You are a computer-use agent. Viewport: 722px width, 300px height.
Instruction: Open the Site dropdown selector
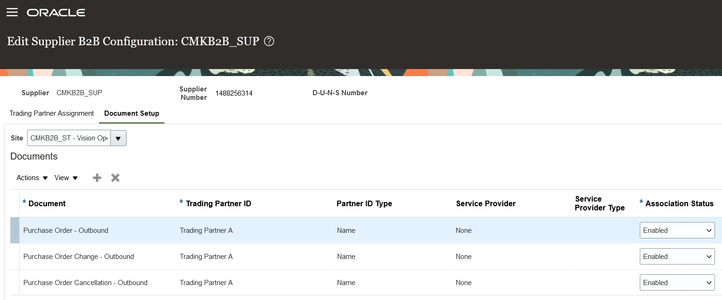(x=118, y=138)
